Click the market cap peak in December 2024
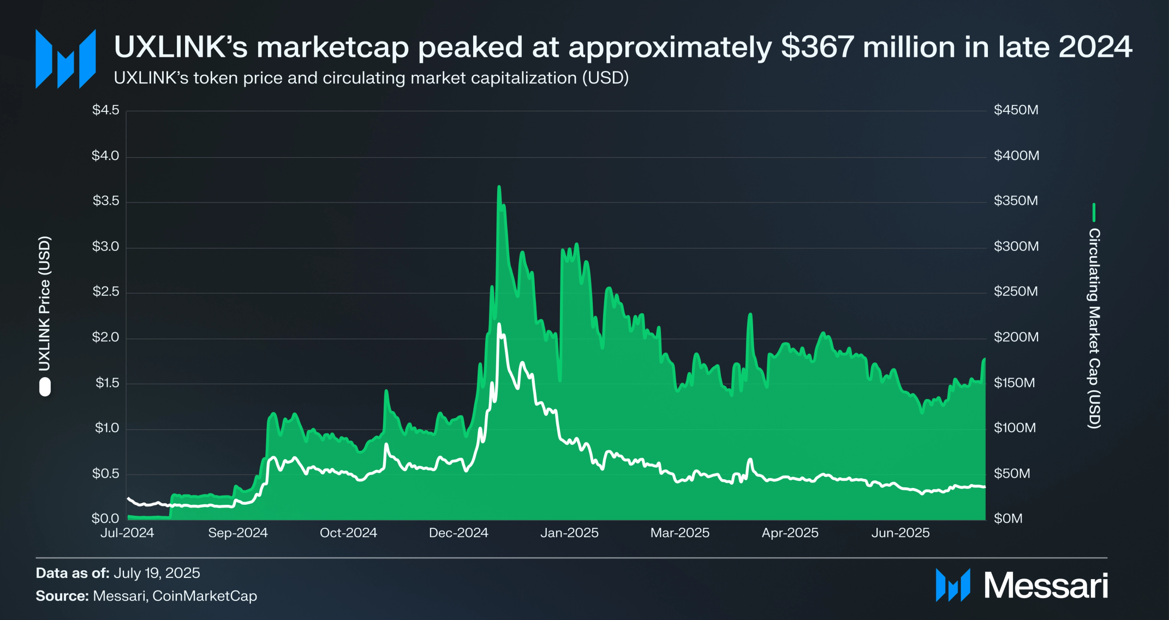The width and height of the screenshot is (1169, 620). click(499, 187)
